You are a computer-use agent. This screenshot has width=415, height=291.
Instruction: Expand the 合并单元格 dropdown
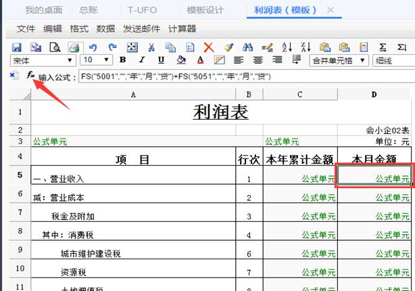click(x=364, y=61)
